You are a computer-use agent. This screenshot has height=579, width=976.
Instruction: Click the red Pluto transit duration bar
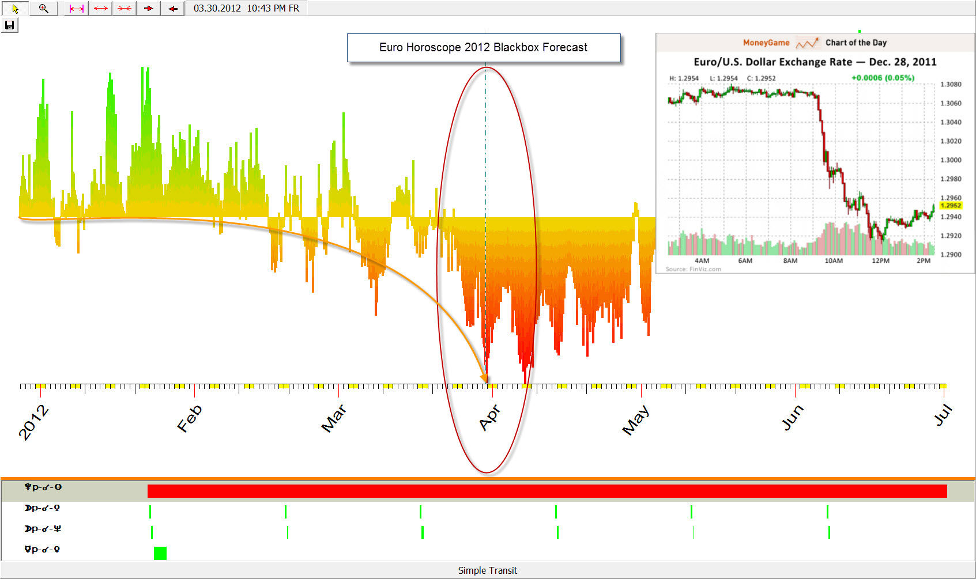tap(547, 491)
